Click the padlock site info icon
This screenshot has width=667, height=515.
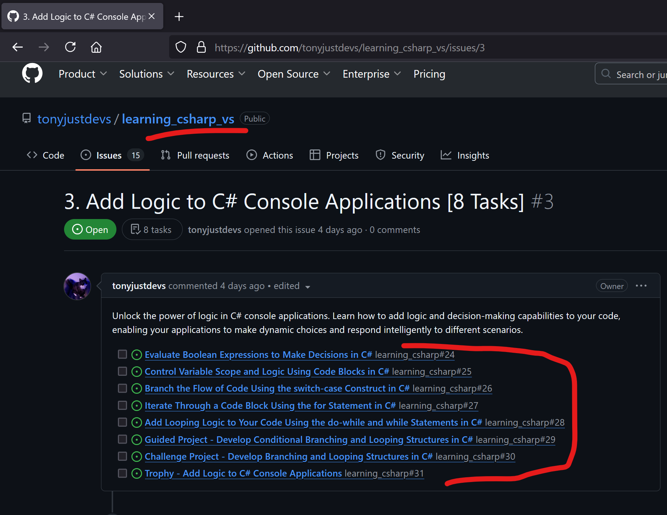(x=201, y=47)
